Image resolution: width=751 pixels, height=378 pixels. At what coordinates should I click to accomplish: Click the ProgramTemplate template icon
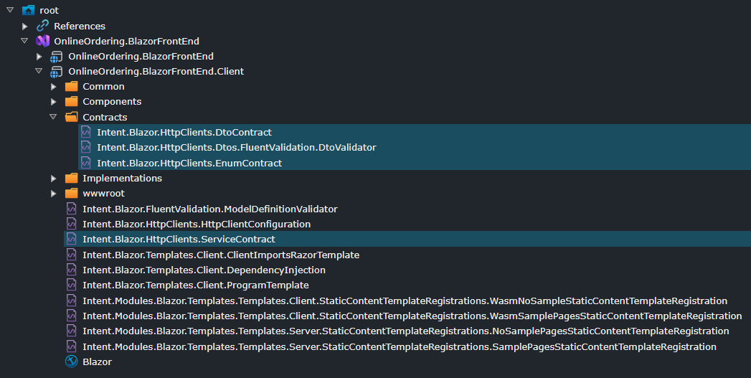pyautogui.click(x=71, y=285)
